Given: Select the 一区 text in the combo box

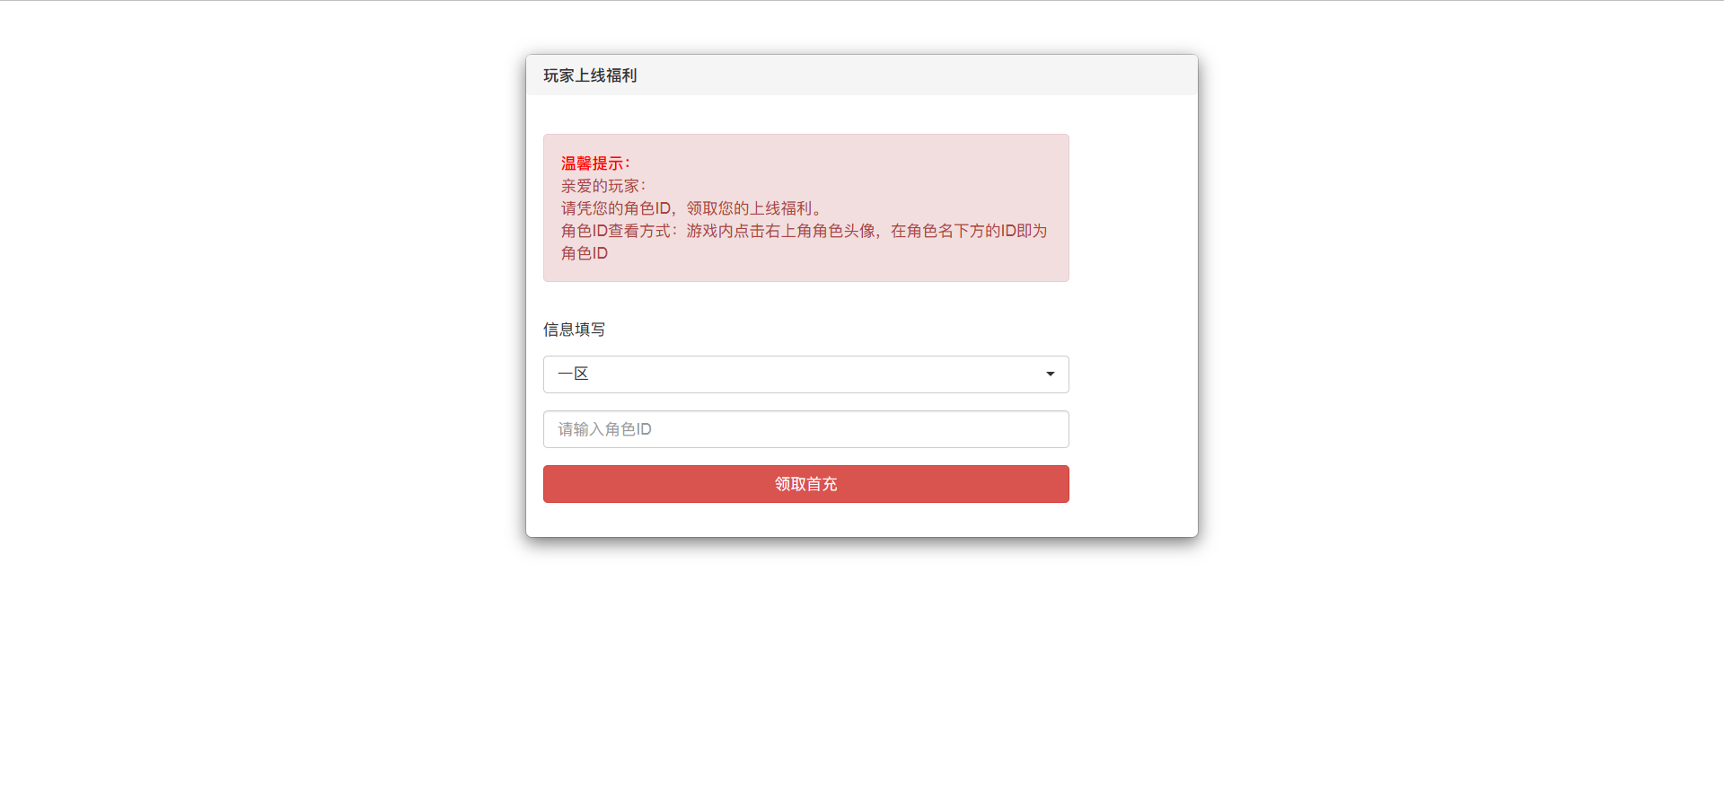Looking at the screenshot, I should tap(573, 374).
